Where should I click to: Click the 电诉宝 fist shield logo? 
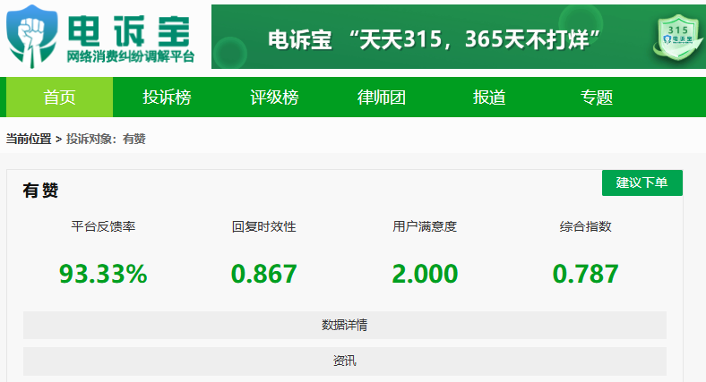click(31, 37)
